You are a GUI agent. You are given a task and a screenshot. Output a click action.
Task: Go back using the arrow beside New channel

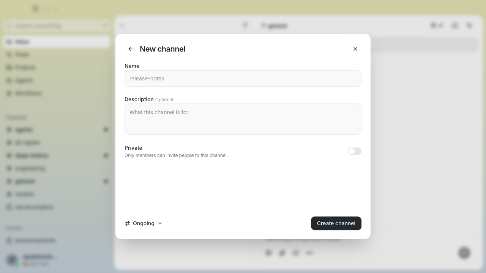click(131, 49)
